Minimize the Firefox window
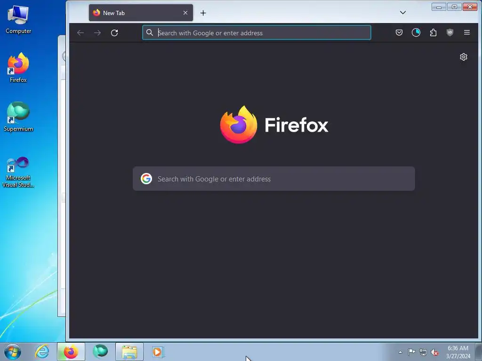The width and height of the screenshot is (482, 361). tap(439, 7)
